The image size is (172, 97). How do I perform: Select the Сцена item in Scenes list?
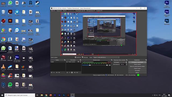coord(58,62)
